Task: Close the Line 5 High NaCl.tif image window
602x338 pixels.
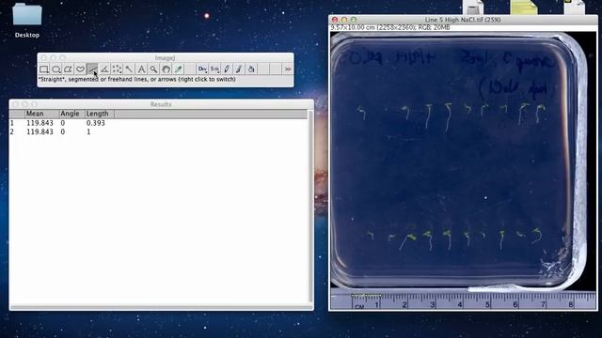Action: 335,20
